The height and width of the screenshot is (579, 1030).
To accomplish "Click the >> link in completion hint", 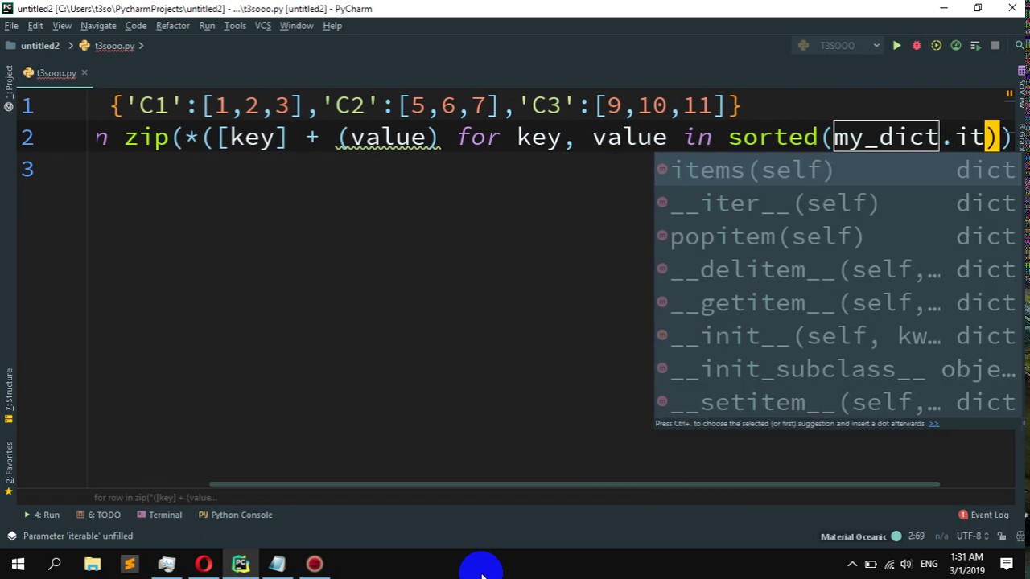I will tap(933, 424).
